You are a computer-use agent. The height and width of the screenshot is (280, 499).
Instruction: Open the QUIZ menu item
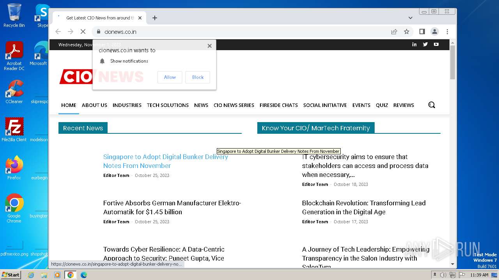tap(382, 105)
